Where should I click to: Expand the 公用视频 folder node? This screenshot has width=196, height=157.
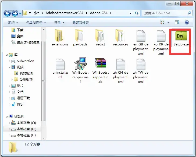[x=12, y=80]
